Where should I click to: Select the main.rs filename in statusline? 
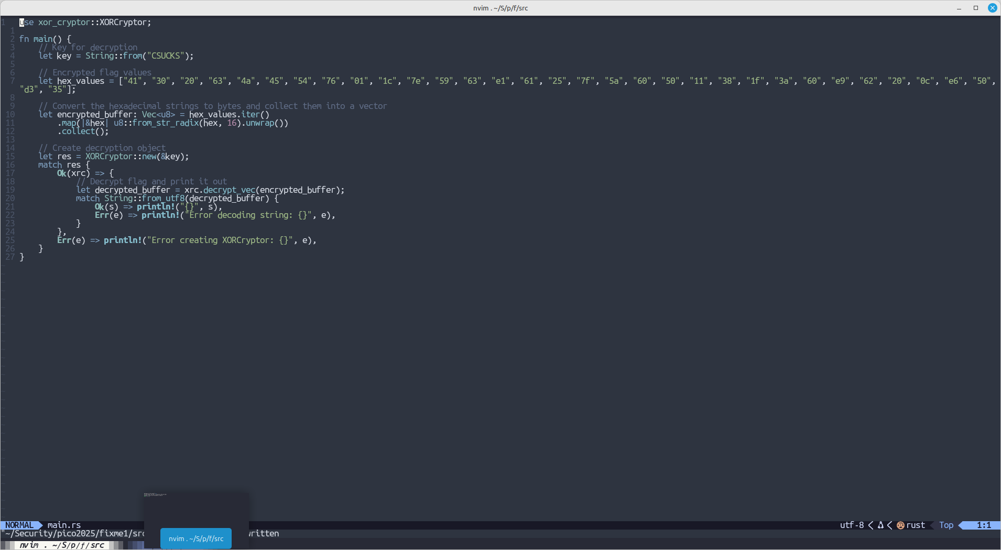pos(64,525)
